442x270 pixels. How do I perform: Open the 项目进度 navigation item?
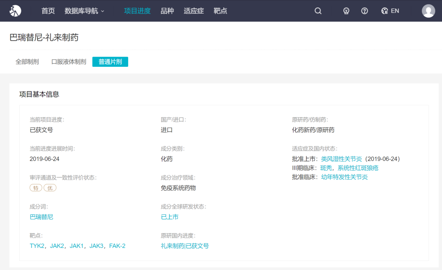137,11
